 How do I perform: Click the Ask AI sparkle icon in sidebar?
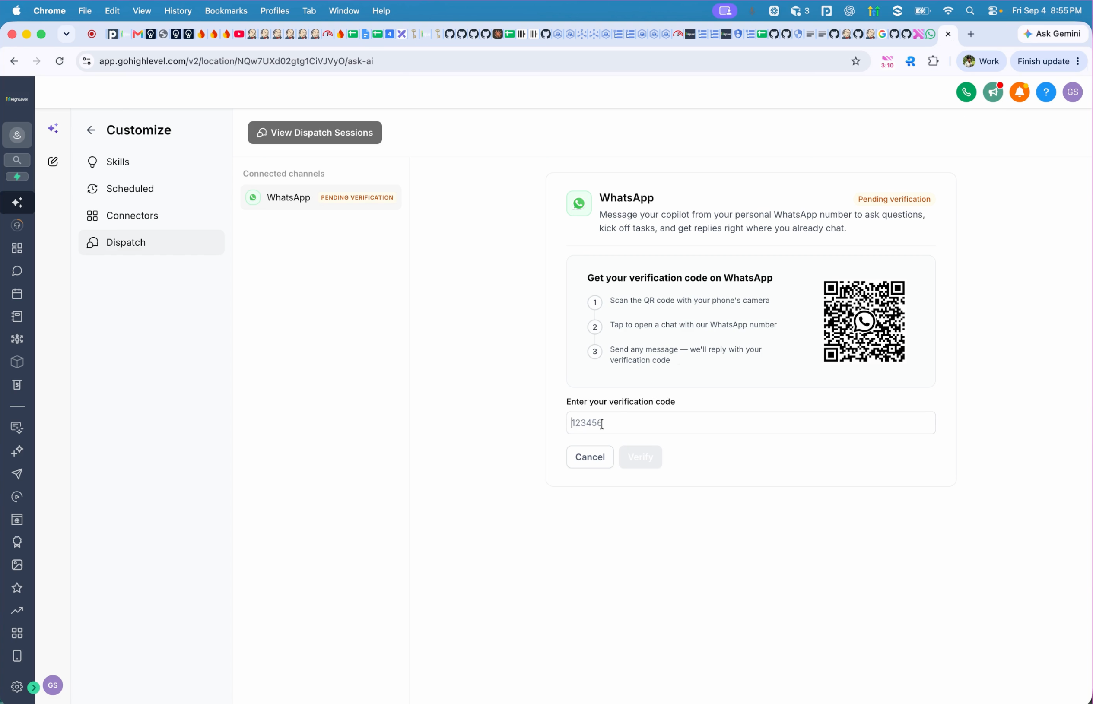(x=17, y=203)
